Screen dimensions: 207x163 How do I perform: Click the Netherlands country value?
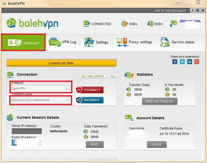[x=59, y=131]
